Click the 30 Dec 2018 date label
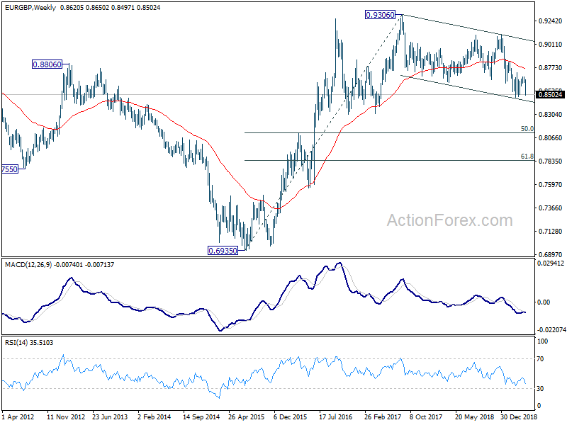The image size is (567, 425). tap(519, 416)
